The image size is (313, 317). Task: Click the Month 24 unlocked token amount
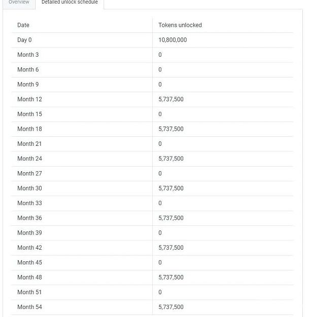pyautogui.click(x=171, y=158)
